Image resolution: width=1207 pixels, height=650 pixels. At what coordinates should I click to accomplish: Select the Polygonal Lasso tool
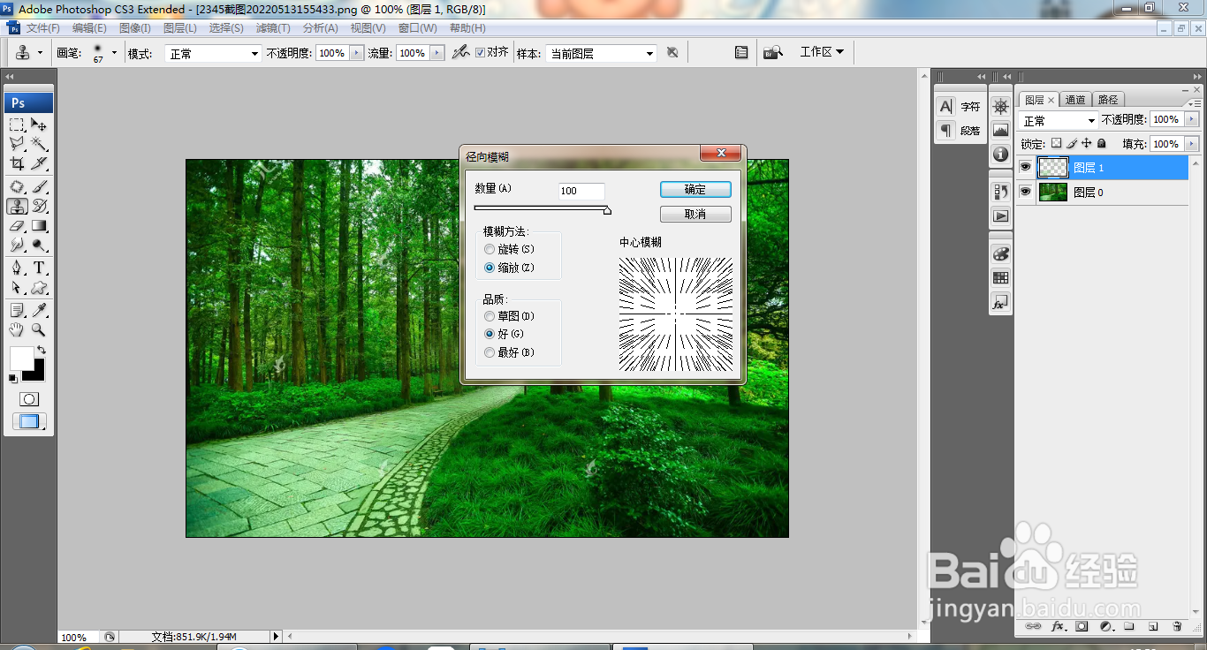[x=17, y=144]
